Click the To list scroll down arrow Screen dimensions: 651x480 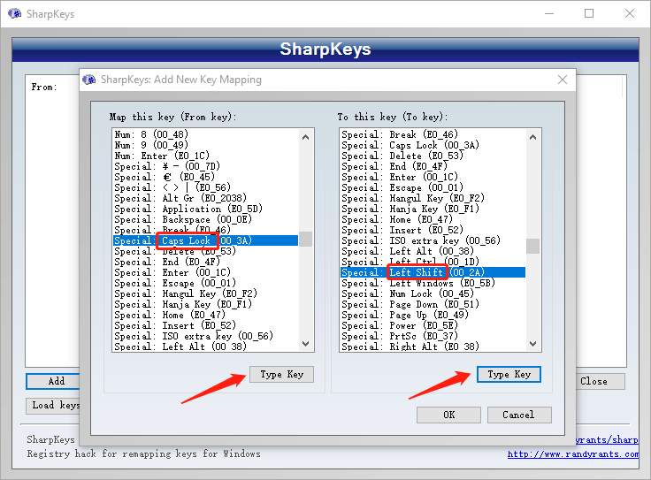point(533,344)
